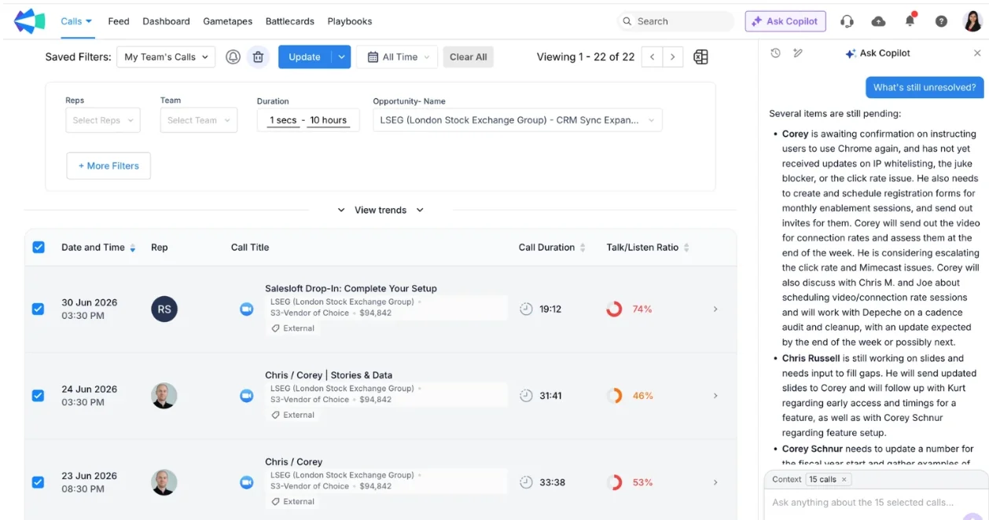The image size is (989, 520).
Task: Toggle the select-all calls checkbox
Action: click(x=39, y=247)
